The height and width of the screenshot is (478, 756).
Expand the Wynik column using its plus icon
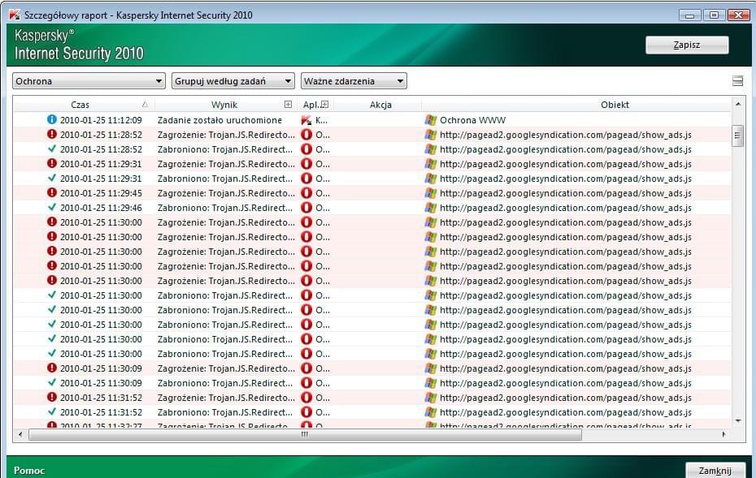(x=288, y=105)
